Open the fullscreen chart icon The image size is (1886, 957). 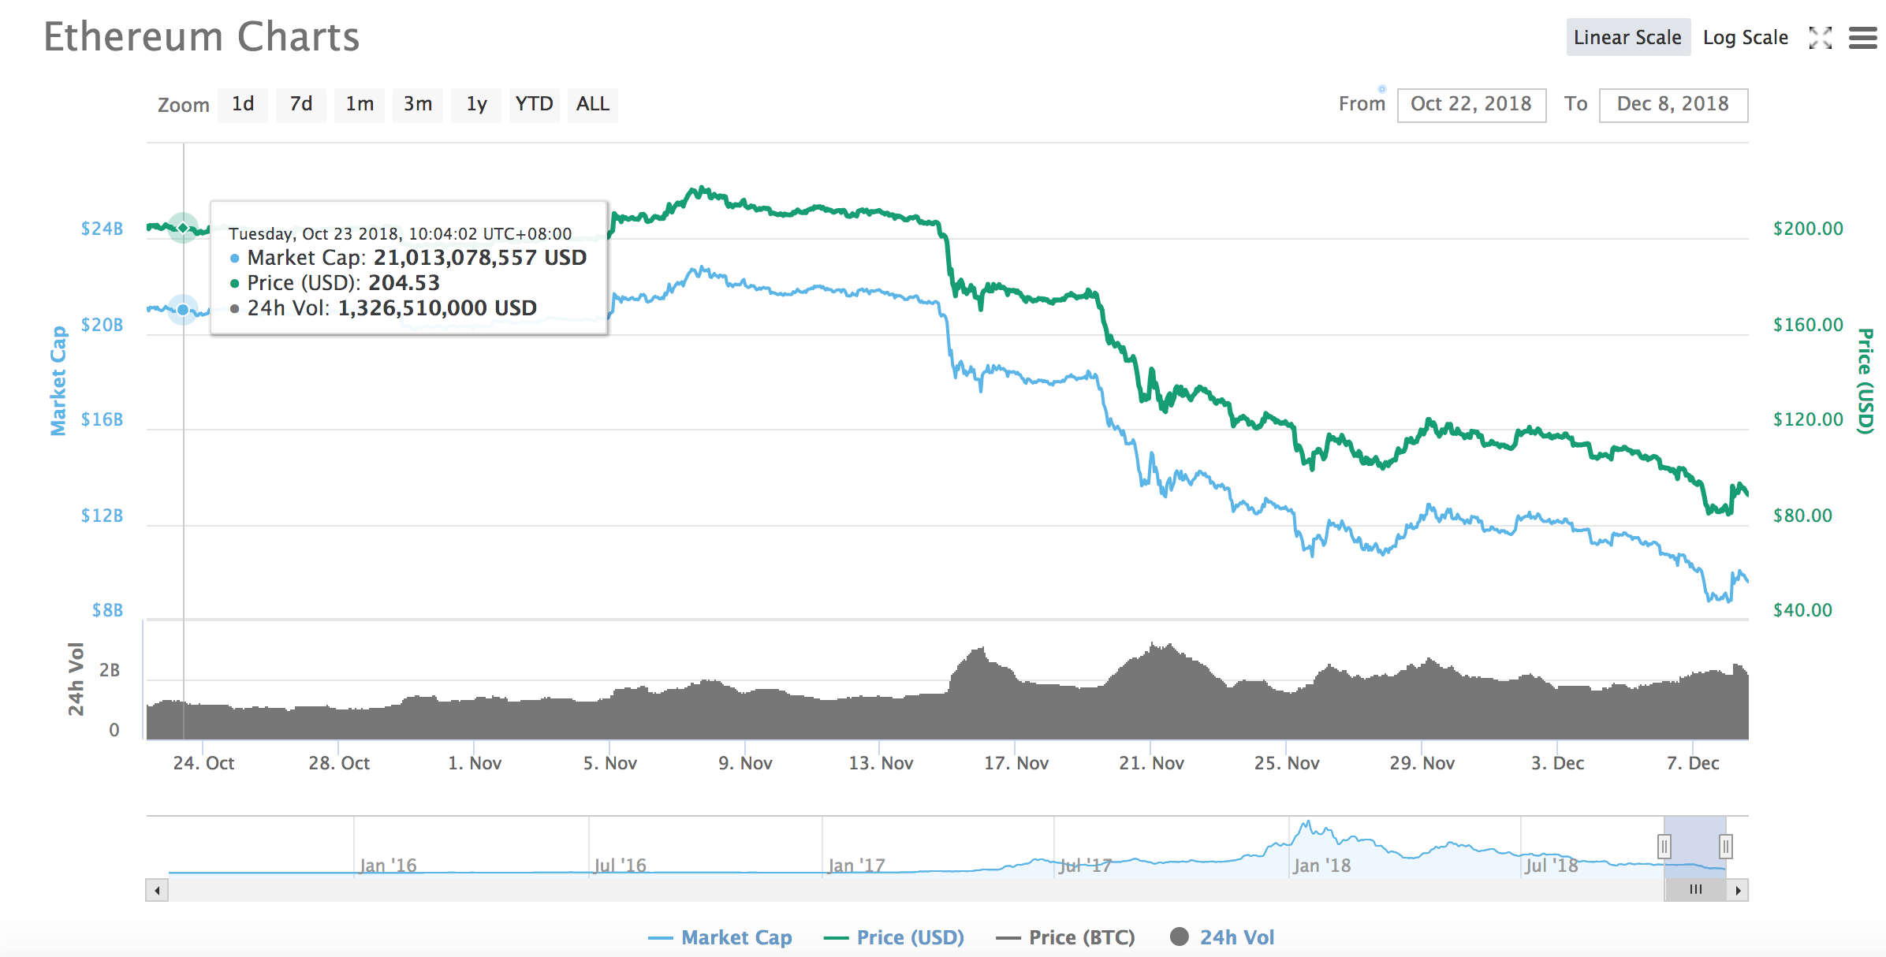pyautogui.click(x=1820, y=38)
